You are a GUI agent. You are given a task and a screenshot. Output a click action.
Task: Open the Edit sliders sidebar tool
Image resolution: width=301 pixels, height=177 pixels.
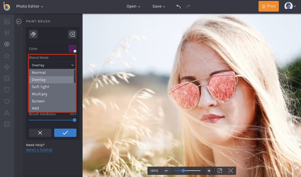pyautogui.click(x=7, y=33)
